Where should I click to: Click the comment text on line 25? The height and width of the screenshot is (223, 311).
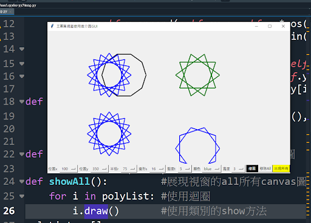[x=185, y=196]
